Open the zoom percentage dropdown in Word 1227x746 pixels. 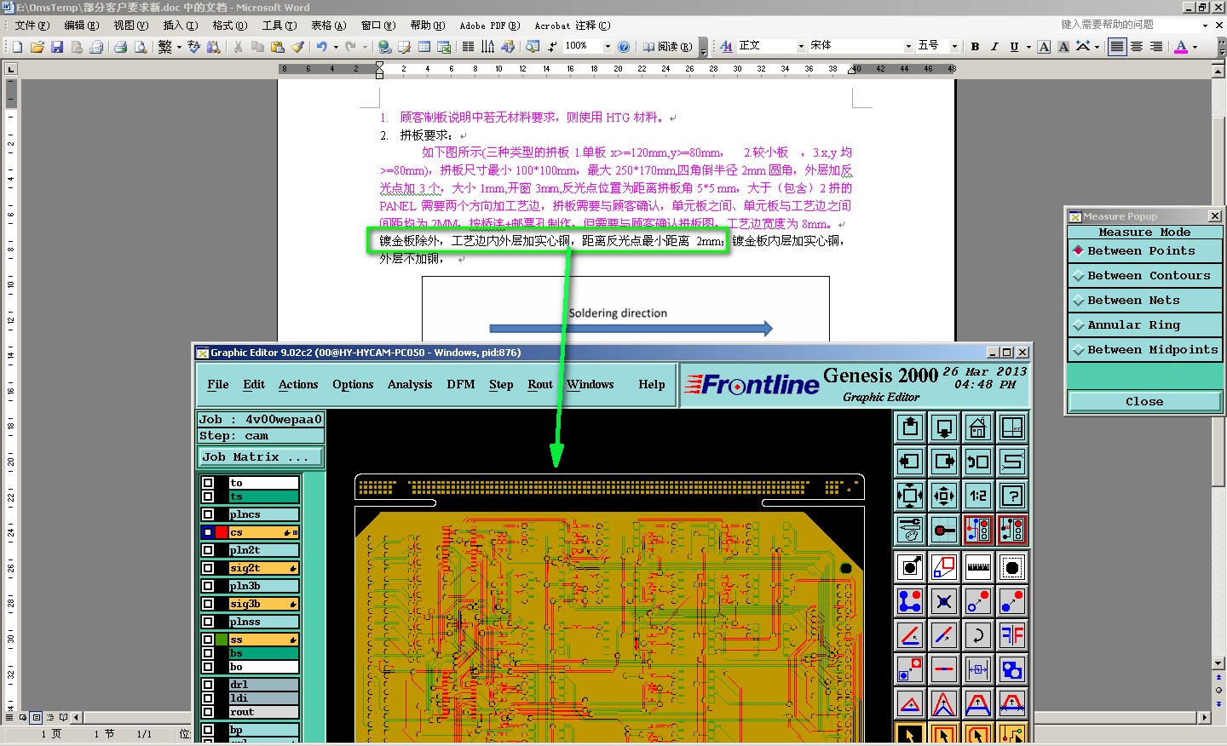608,47
